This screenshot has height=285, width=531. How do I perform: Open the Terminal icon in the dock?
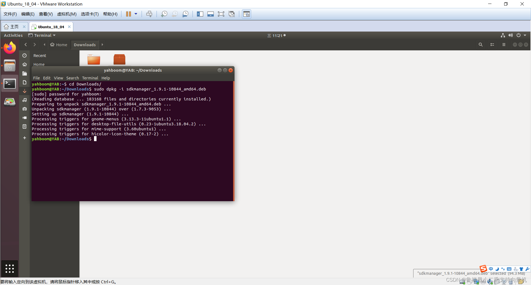point(10,84)
